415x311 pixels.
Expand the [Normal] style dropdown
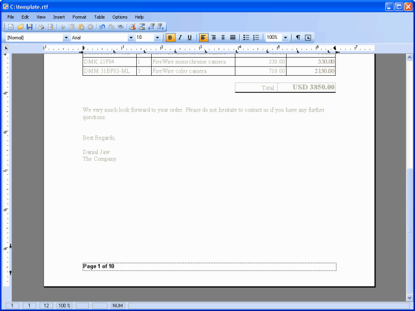tap(65, 38)
